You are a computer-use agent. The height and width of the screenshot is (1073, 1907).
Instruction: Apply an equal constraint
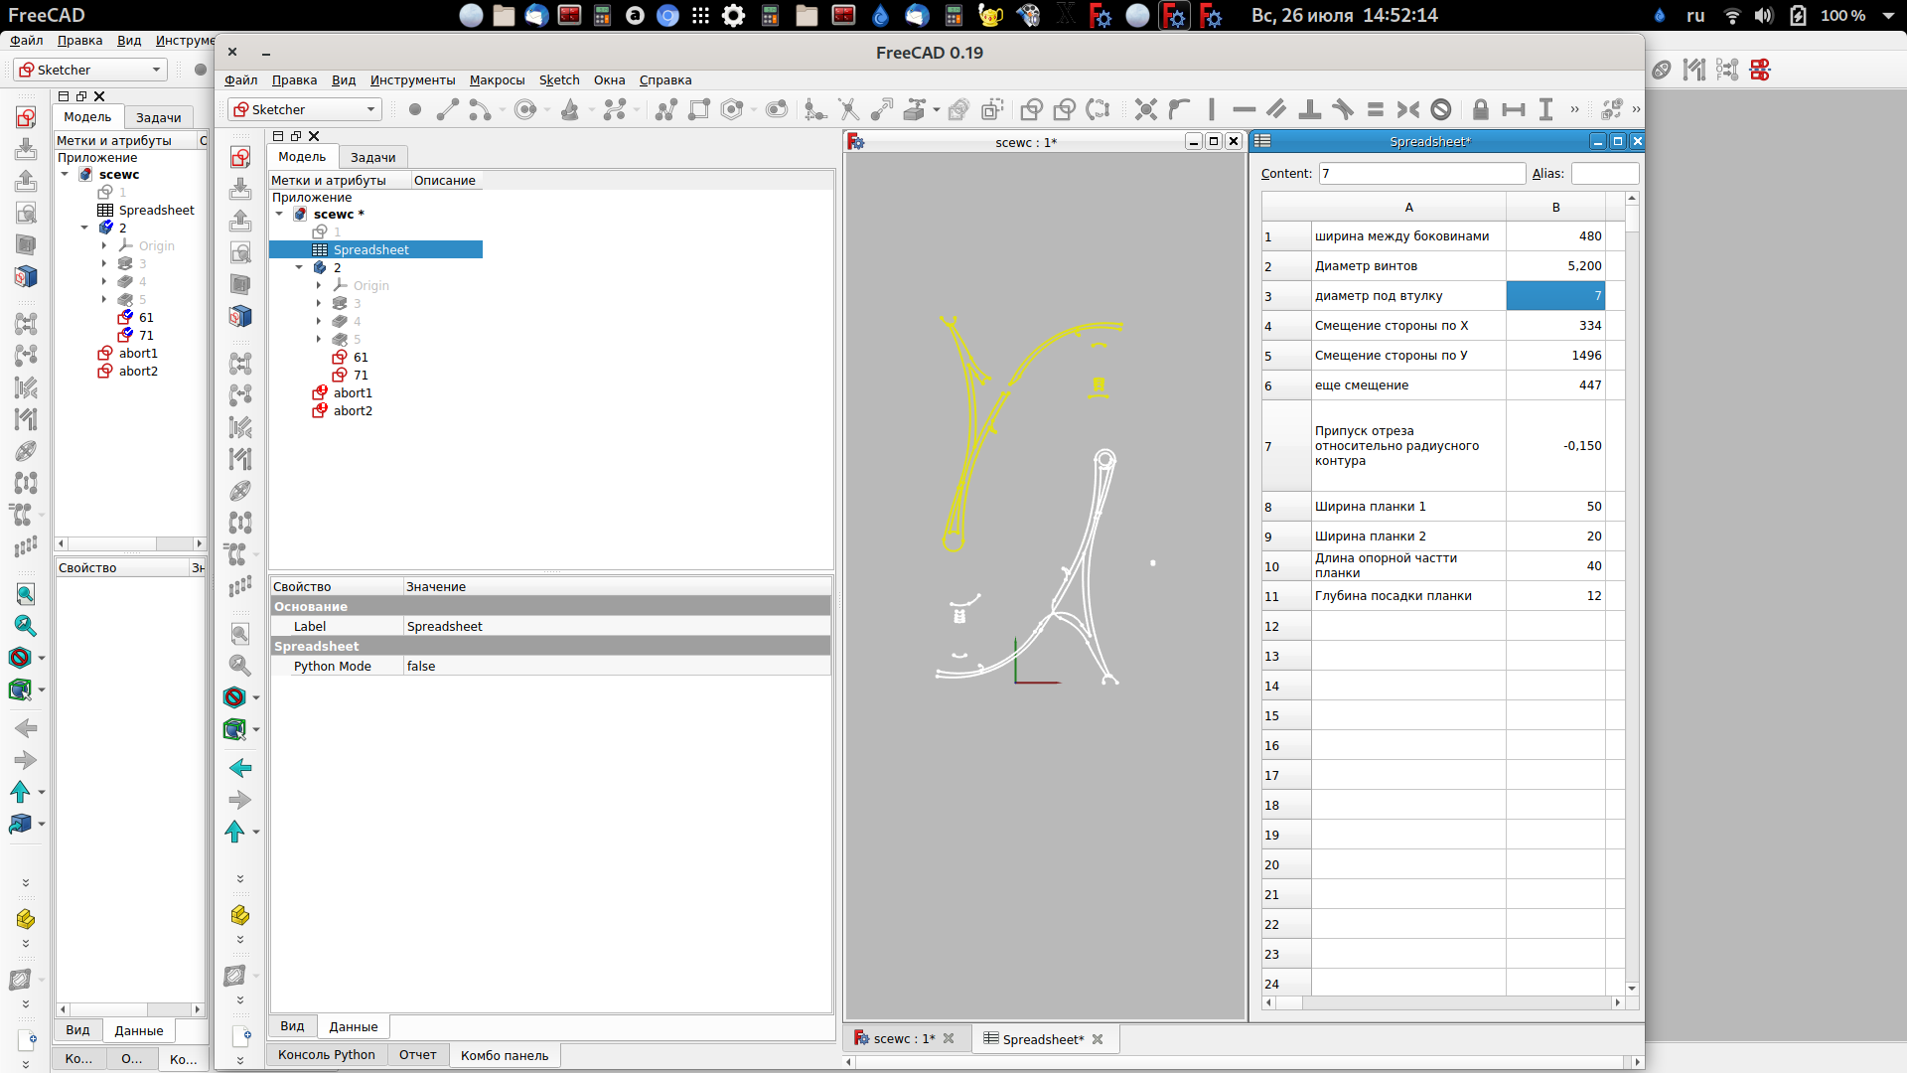coord(1377,109)
